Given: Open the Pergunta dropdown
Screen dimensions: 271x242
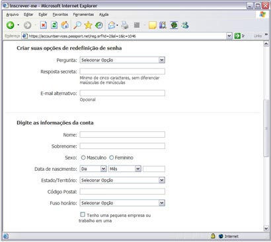Looking at the screenshot, I should point(122,60).
